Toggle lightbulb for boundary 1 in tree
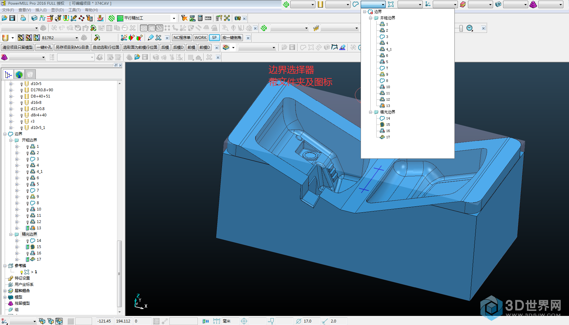Screen dimensions: 569x325 (x=28, y=147)
